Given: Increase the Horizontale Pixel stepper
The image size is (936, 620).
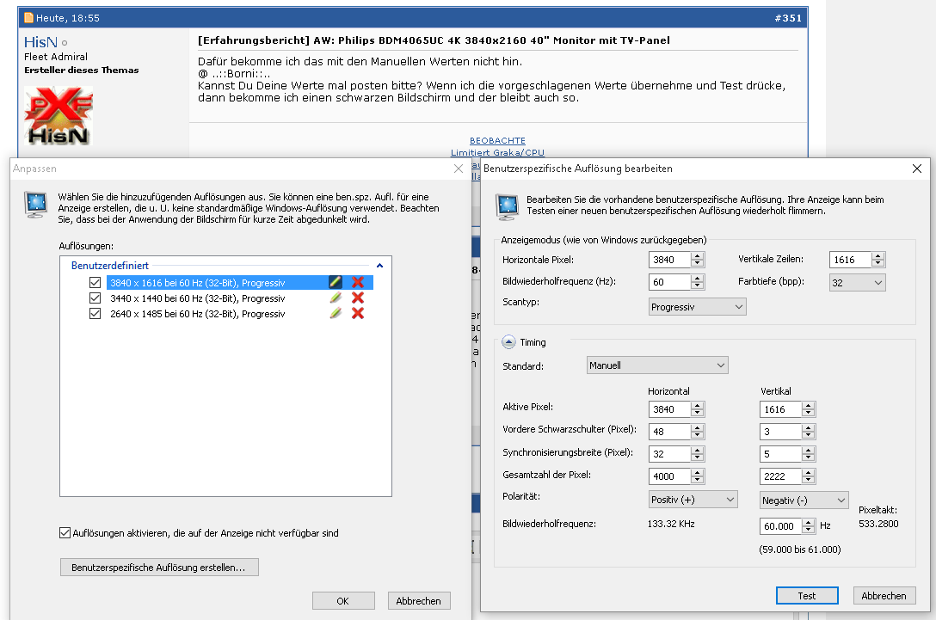Looking at the screenshot, I should pyautogui.click(x=697, y=256).
